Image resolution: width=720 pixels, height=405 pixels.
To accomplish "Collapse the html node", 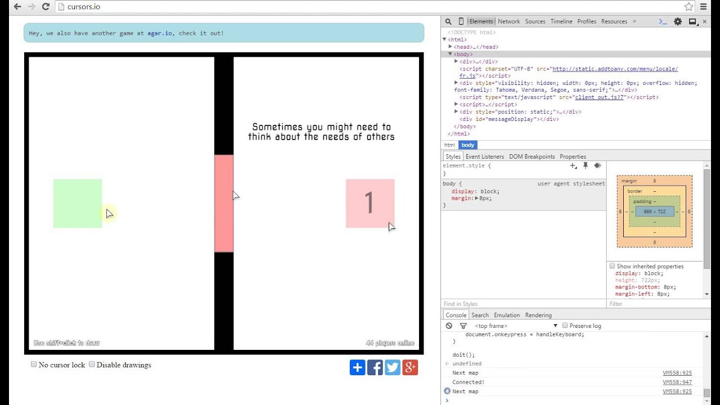I will coord(444,39).
